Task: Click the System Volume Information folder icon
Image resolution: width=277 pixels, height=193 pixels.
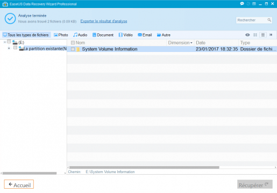Action: click(x=78, y=49)
